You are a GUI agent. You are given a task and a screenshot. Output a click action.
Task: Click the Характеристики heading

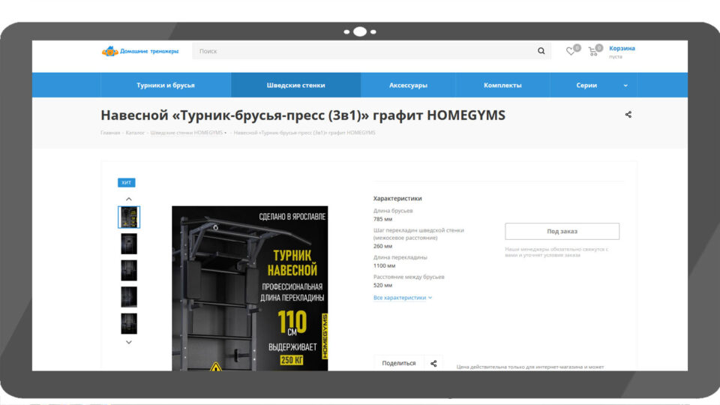[397, 198]
